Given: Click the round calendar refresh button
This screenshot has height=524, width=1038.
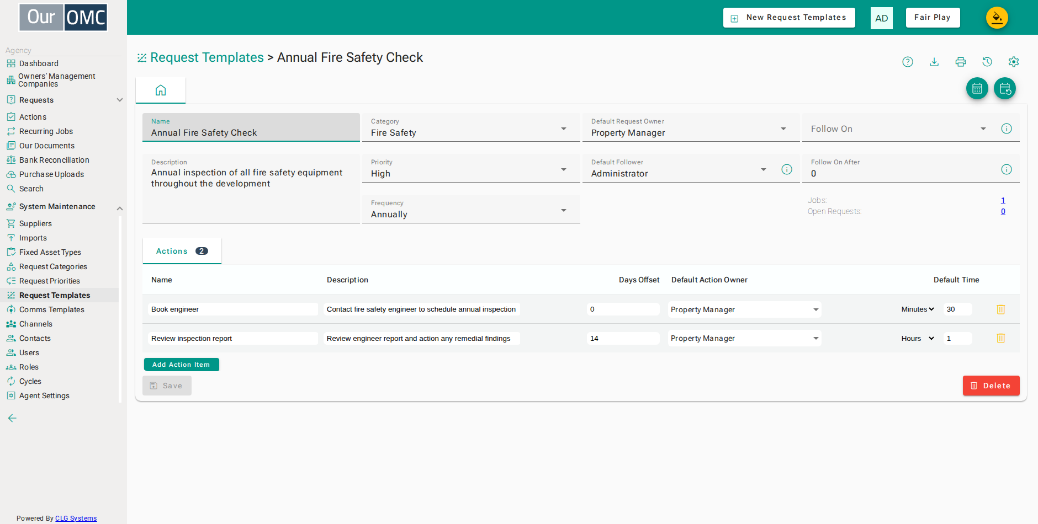Looking at the screenshot, I should point(1005,88).
